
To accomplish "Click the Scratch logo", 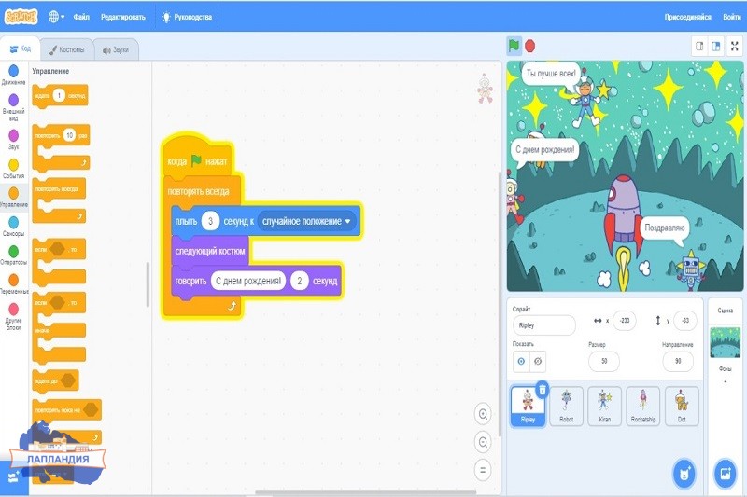I will click(21, 17).
